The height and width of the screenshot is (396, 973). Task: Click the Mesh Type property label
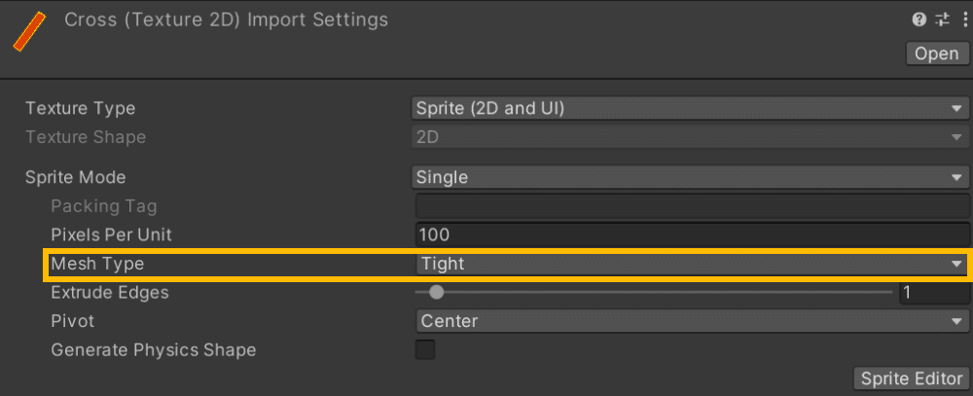(96, 264)
